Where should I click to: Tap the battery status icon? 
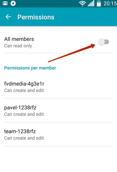coord(99,3)
